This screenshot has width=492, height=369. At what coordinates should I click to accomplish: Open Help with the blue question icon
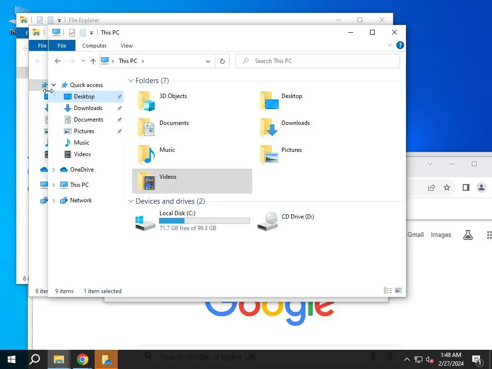coord(400,45)
